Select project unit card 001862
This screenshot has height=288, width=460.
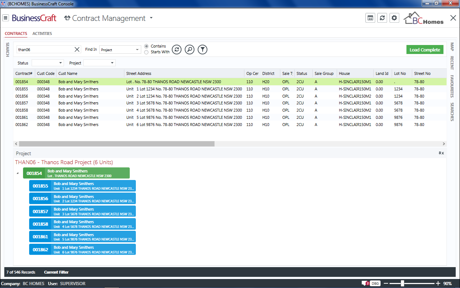(x=82, y=249)
